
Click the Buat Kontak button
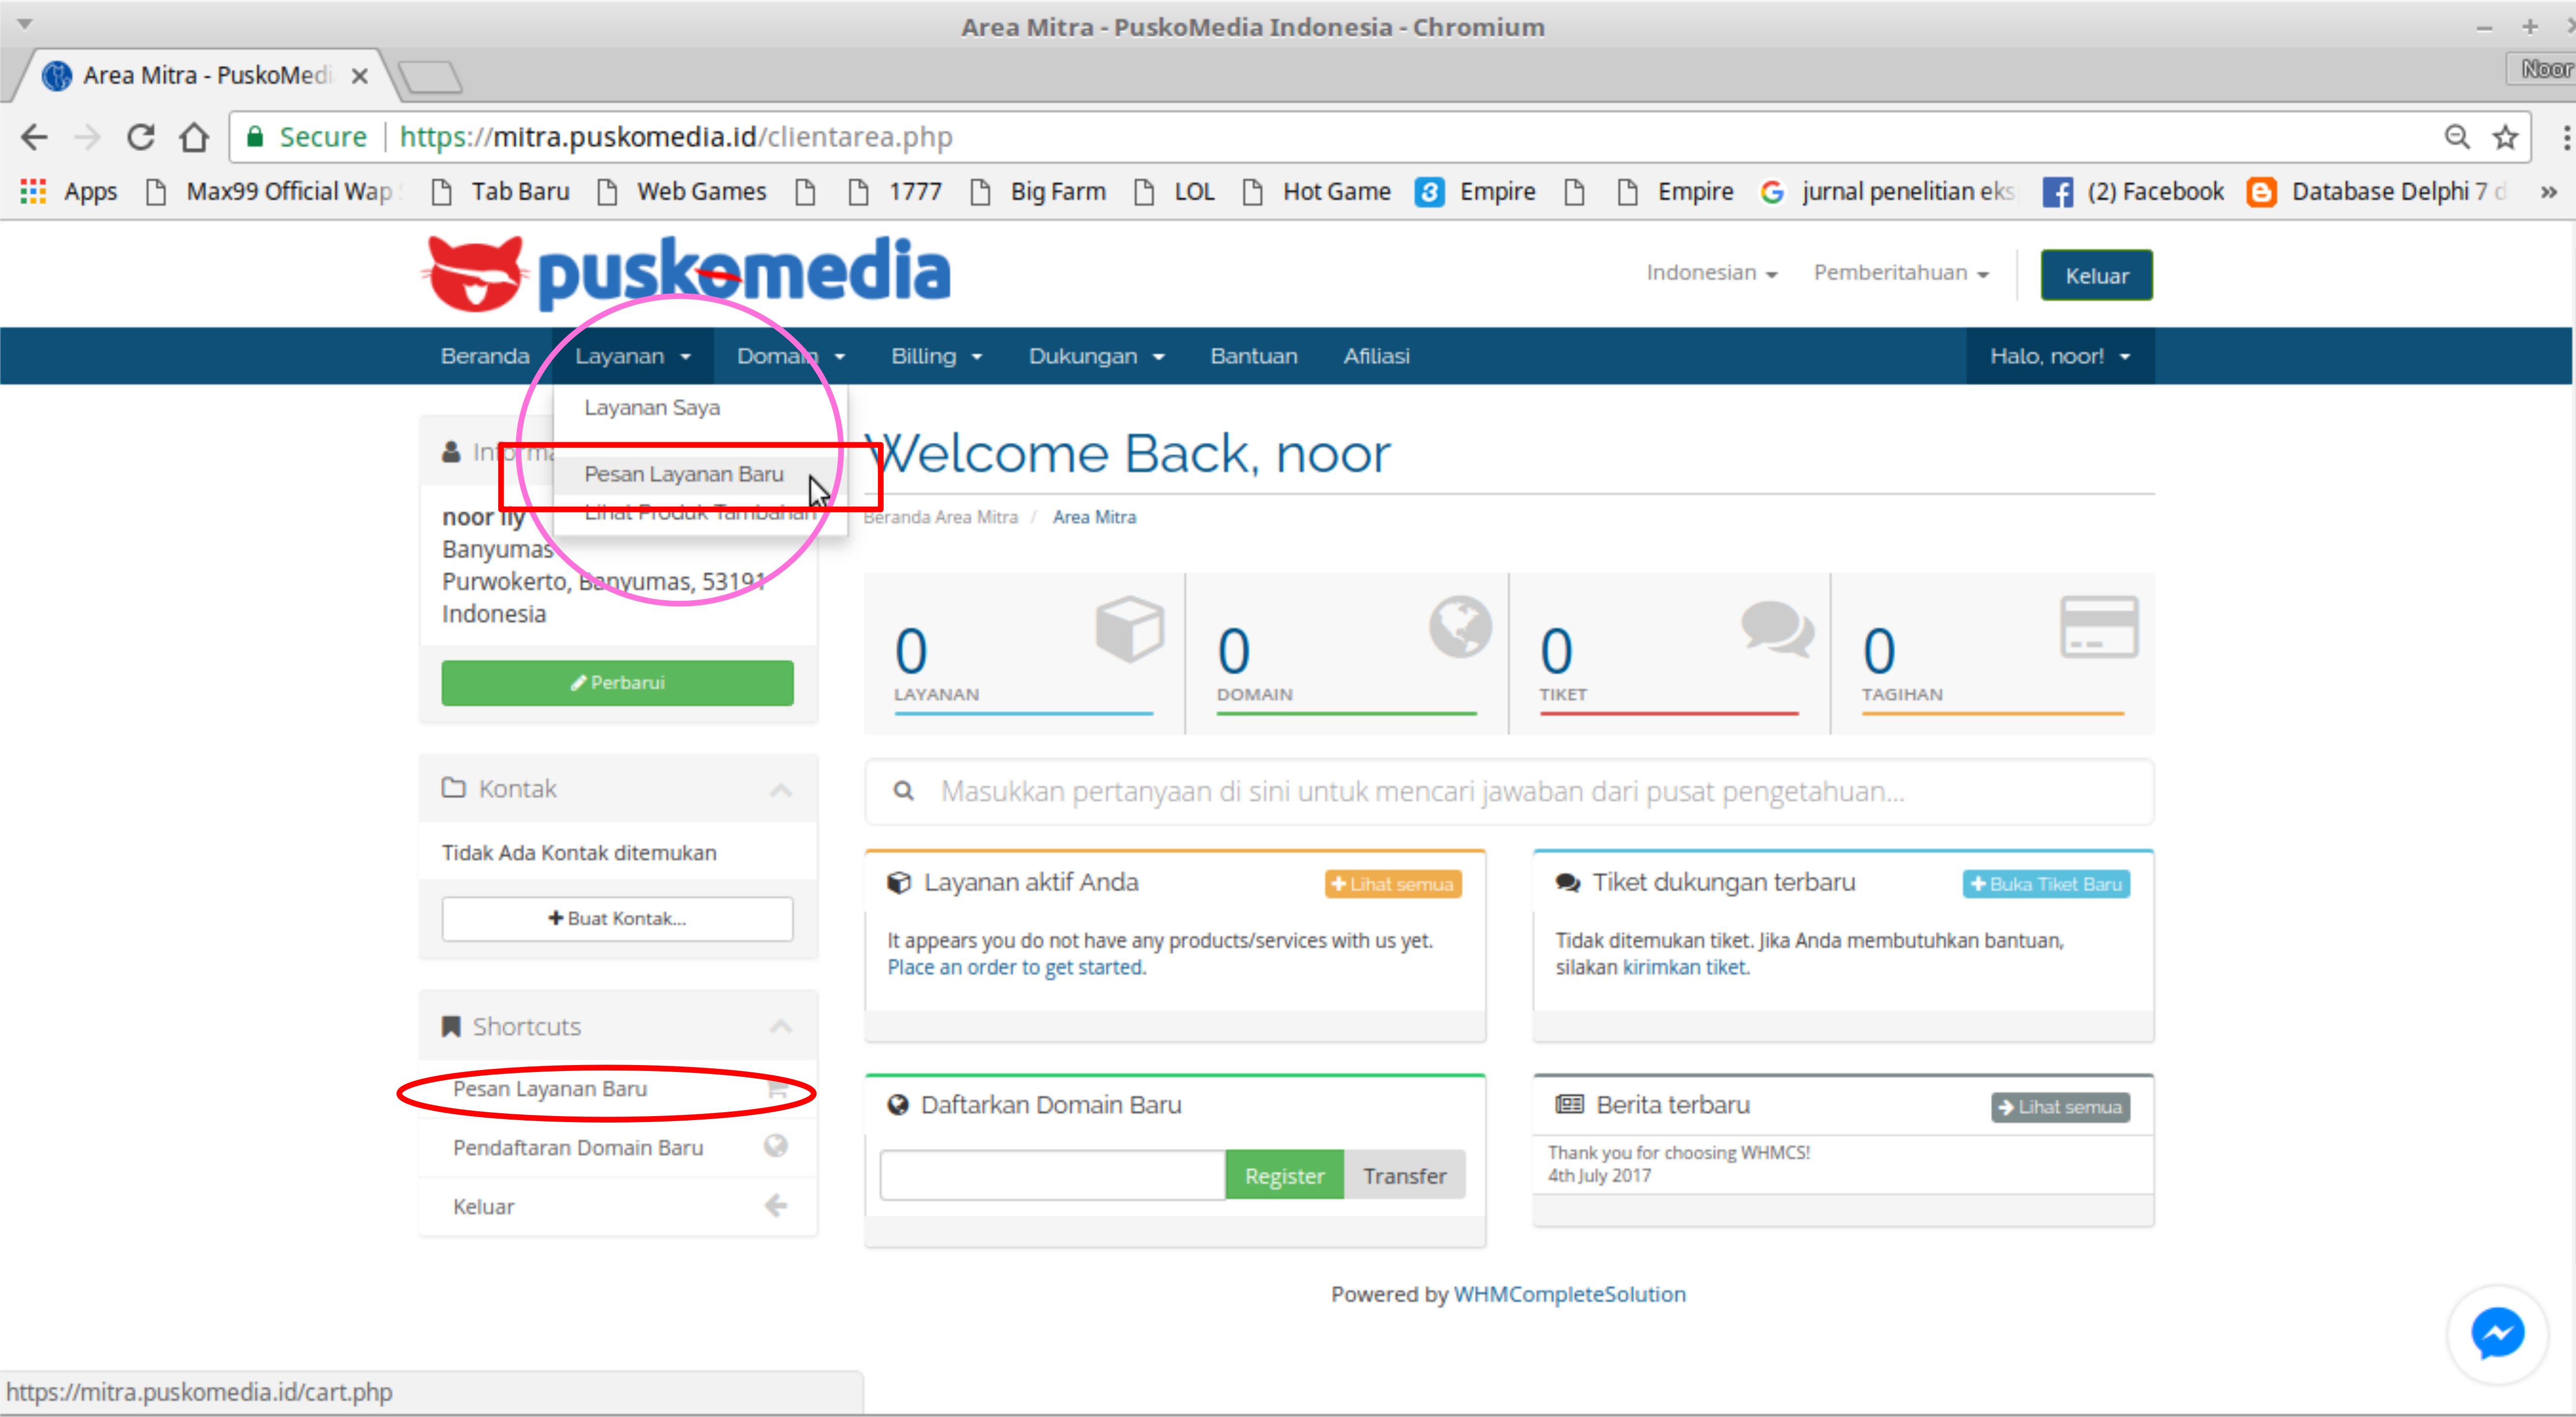click(617, 918)
